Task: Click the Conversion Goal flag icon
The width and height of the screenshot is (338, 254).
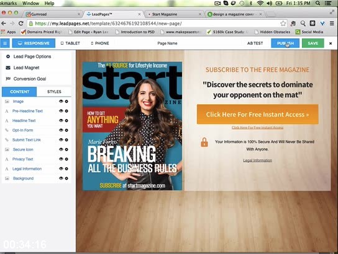Action: [8, 79]
